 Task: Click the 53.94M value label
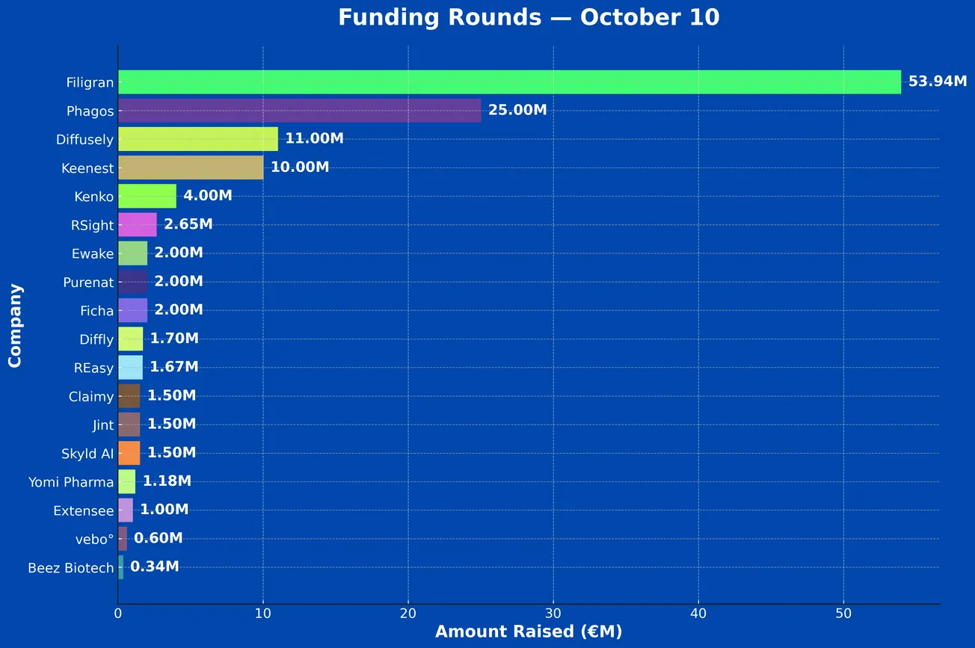938,81
